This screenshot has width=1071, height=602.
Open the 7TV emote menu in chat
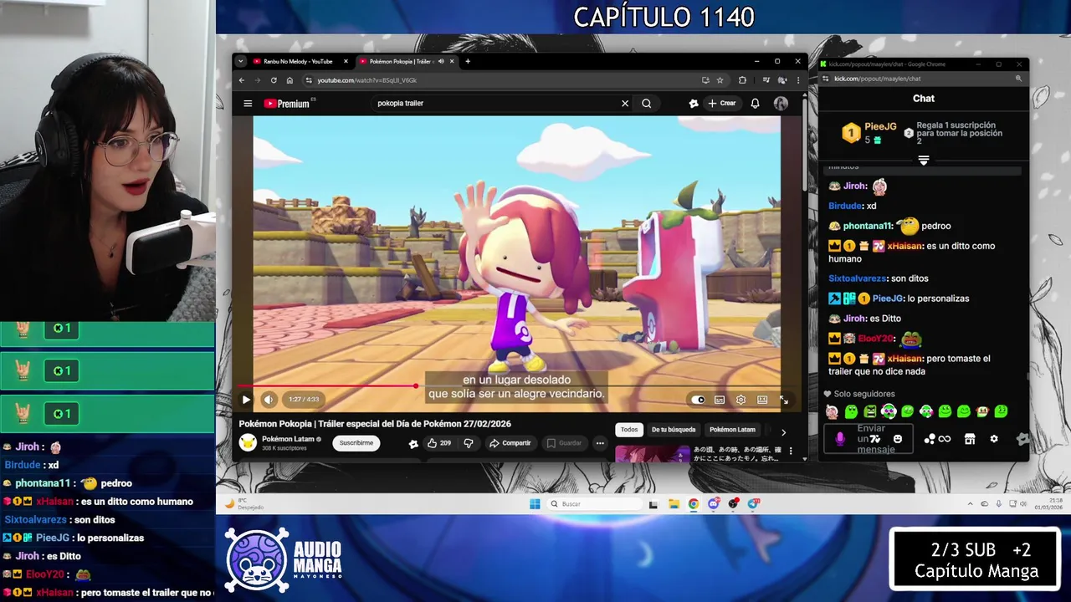point(876,439)
